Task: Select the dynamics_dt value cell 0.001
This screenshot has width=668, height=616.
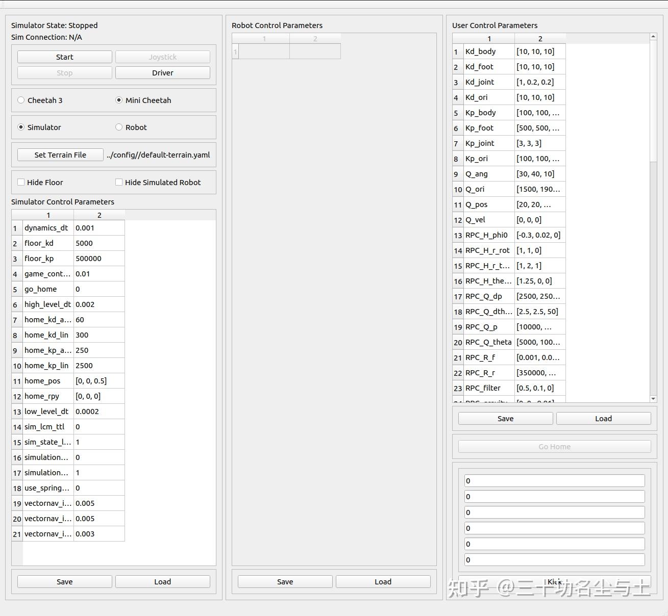Action: coord(99,228)
